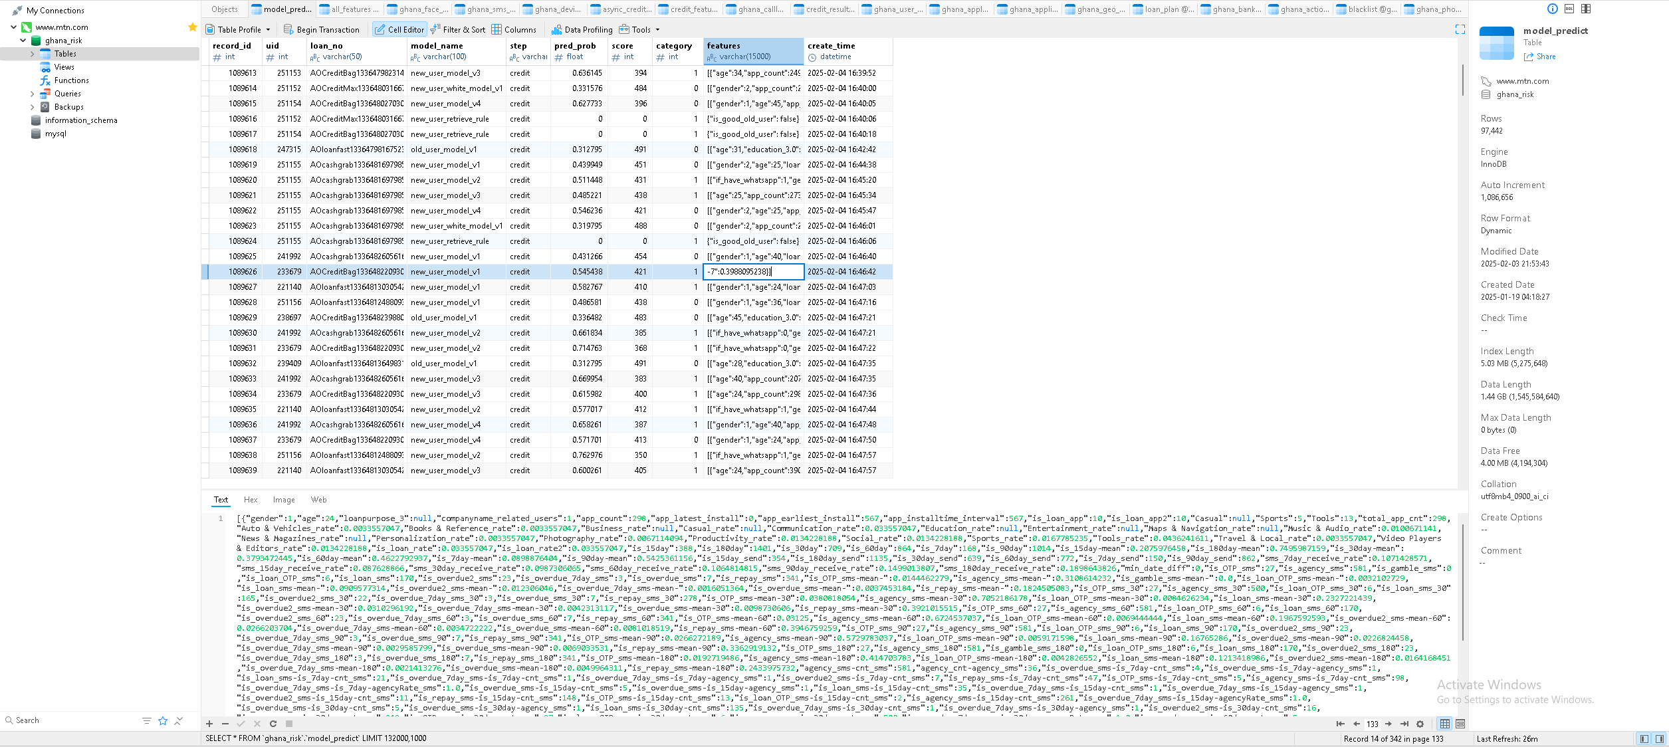Expand the Tables tree node
The width and height of the screenshot is (1669, 747).
(x=32, y=54)
